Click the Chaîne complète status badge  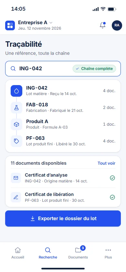pyautogui.click(x=94, y=69)
